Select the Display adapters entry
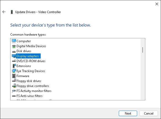The width and height of the screenshot is (161, 119). 28,56
